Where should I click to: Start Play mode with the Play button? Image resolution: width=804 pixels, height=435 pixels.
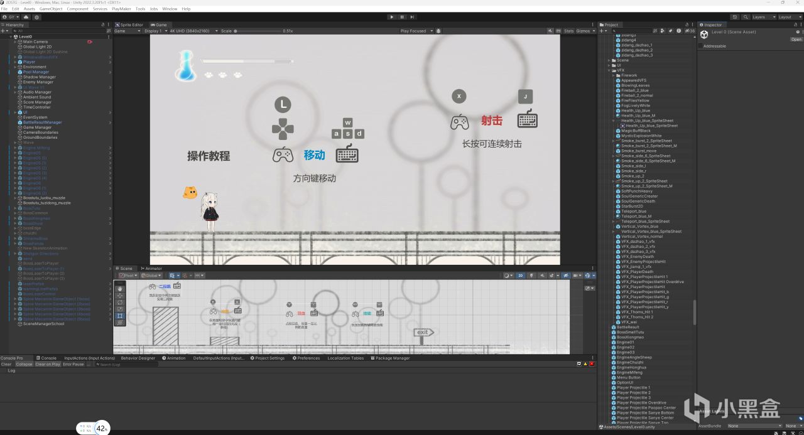coord(392,17)
